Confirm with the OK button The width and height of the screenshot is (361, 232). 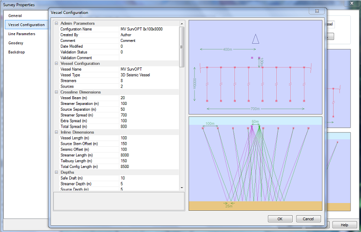[x=280, y=219]
